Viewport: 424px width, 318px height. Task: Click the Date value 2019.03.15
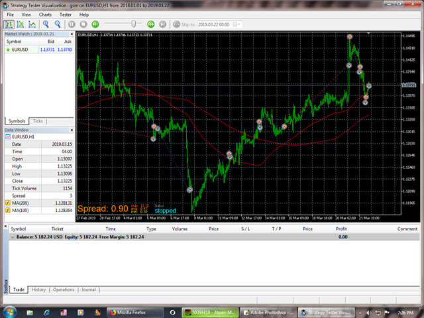(62, 144)
